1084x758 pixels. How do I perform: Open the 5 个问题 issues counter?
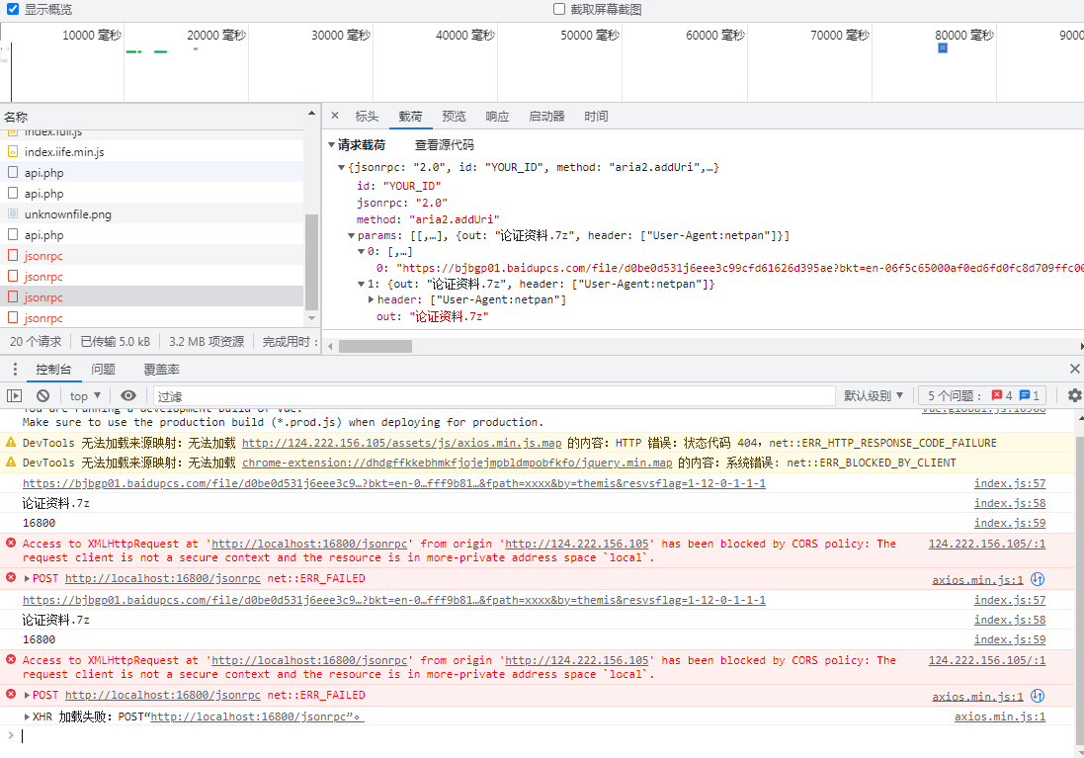click(954, 394)
